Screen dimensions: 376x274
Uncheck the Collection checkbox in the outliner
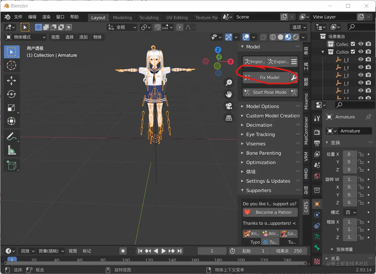coord(353,44)
